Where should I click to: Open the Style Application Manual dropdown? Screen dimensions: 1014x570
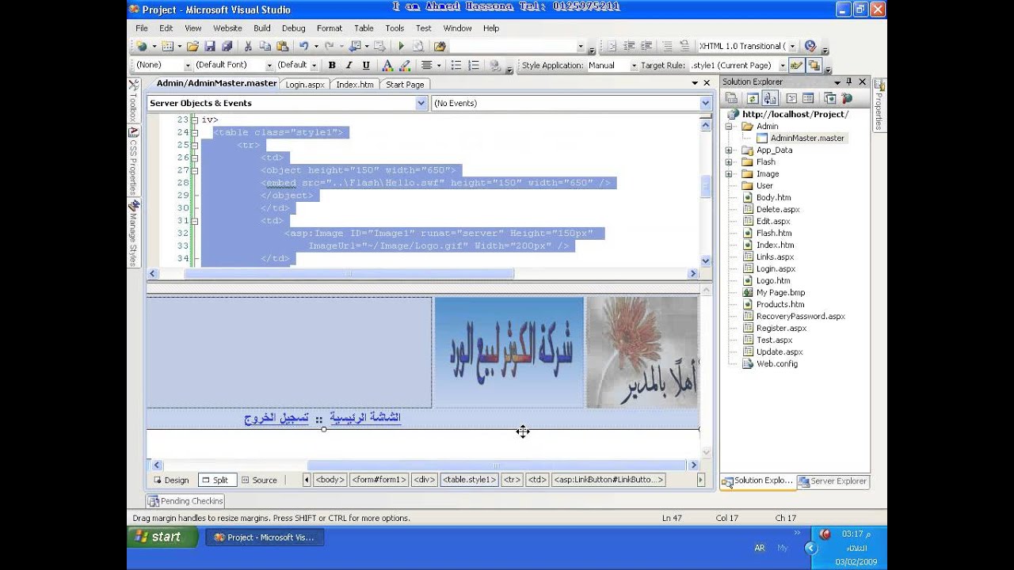(634, 66)
